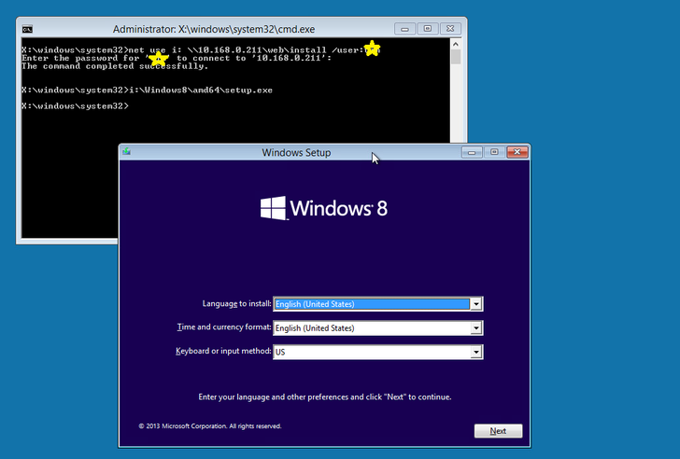Open the Language to install dropdown

tap(476, 304)
